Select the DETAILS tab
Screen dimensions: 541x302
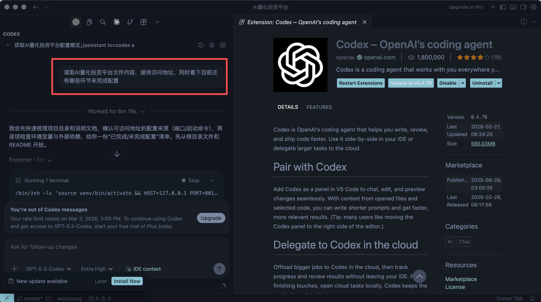[x=288, y=107]
